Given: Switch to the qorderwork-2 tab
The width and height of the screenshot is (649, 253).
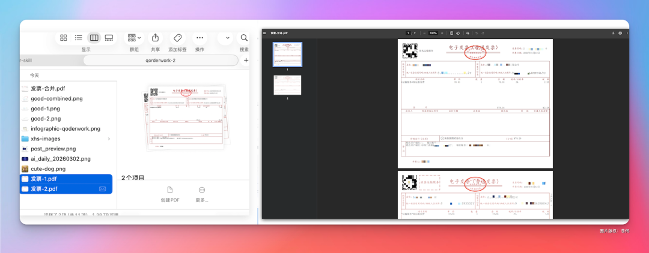Looking at the screenshot, I should pyautogui.click(x=160, y=61).
